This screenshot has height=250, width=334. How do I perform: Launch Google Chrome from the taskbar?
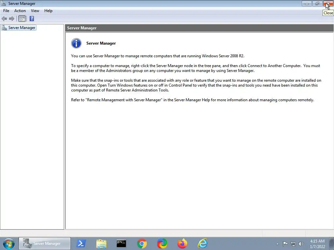click(x=142, y=243)
